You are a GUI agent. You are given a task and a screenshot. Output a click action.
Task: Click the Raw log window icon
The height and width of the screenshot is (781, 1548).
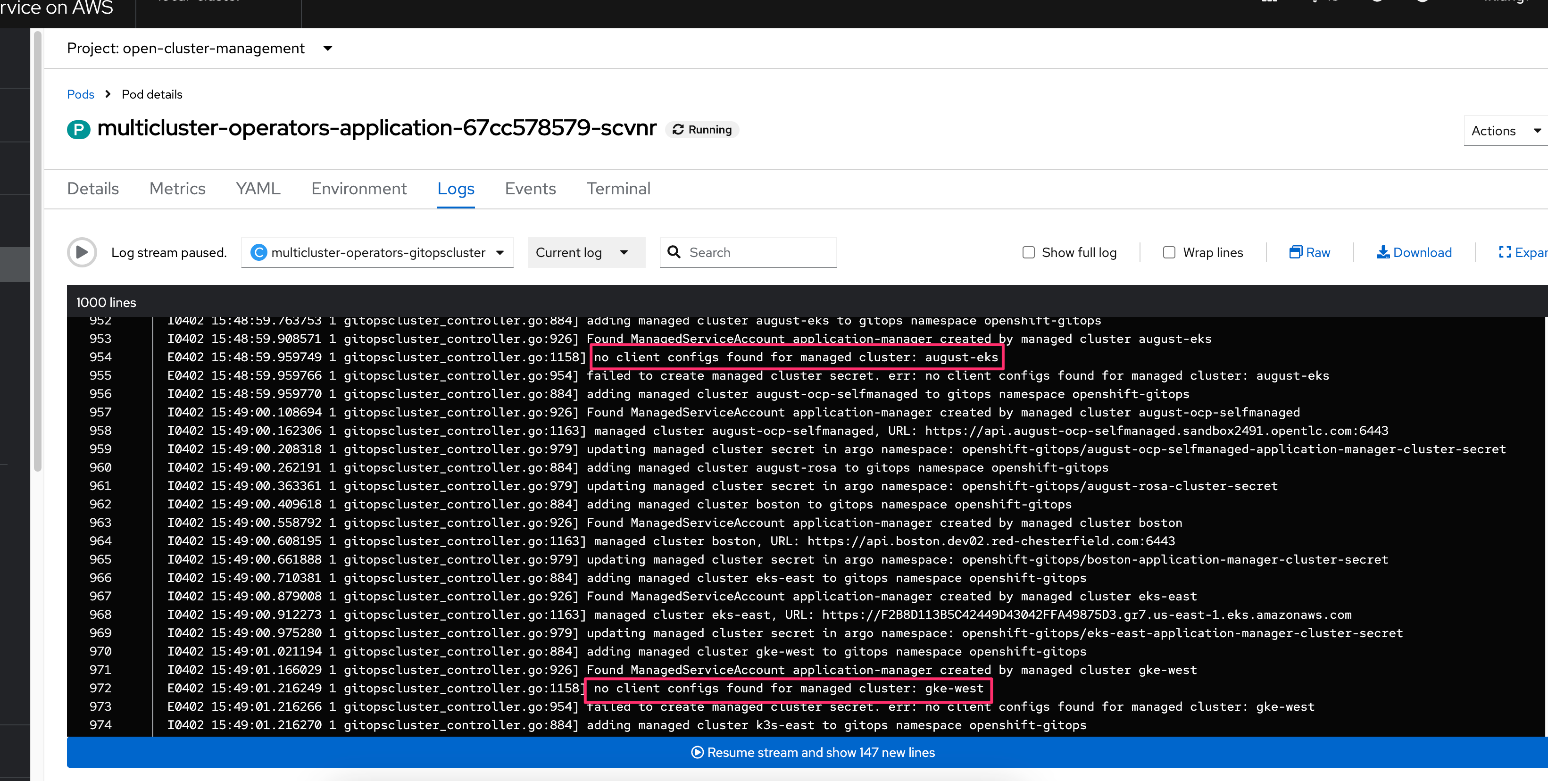1296,252
